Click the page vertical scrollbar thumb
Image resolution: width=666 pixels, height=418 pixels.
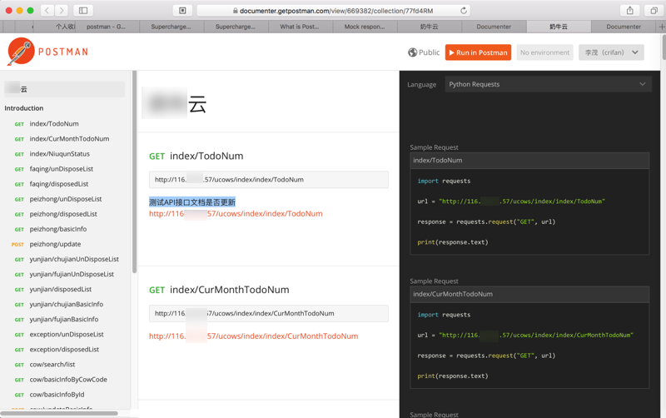(664, 47)
